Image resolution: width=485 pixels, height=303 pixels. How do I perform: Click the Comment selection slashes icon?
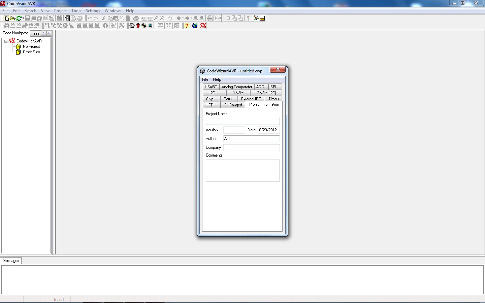pos(156,18)
